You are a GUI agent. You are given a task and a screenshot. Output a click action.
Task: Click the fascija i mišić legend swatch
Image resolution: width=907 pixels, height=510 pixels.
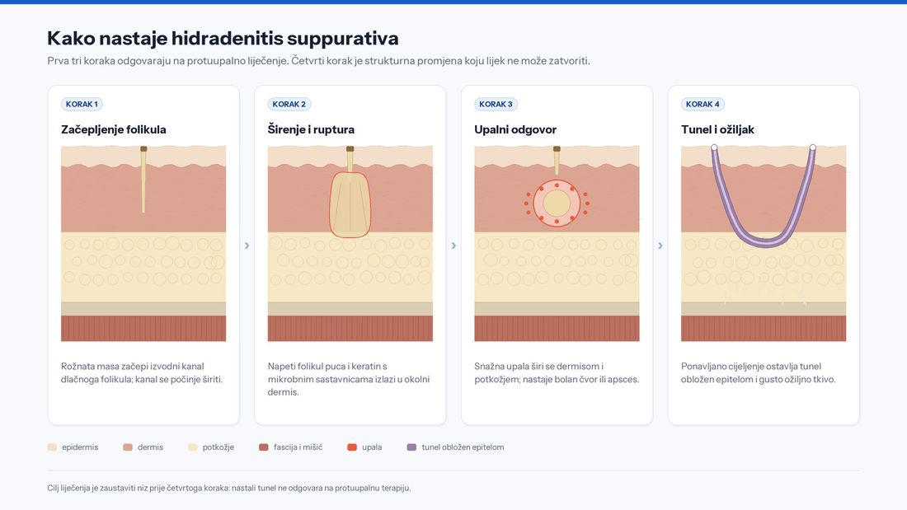tap(264, 447)
